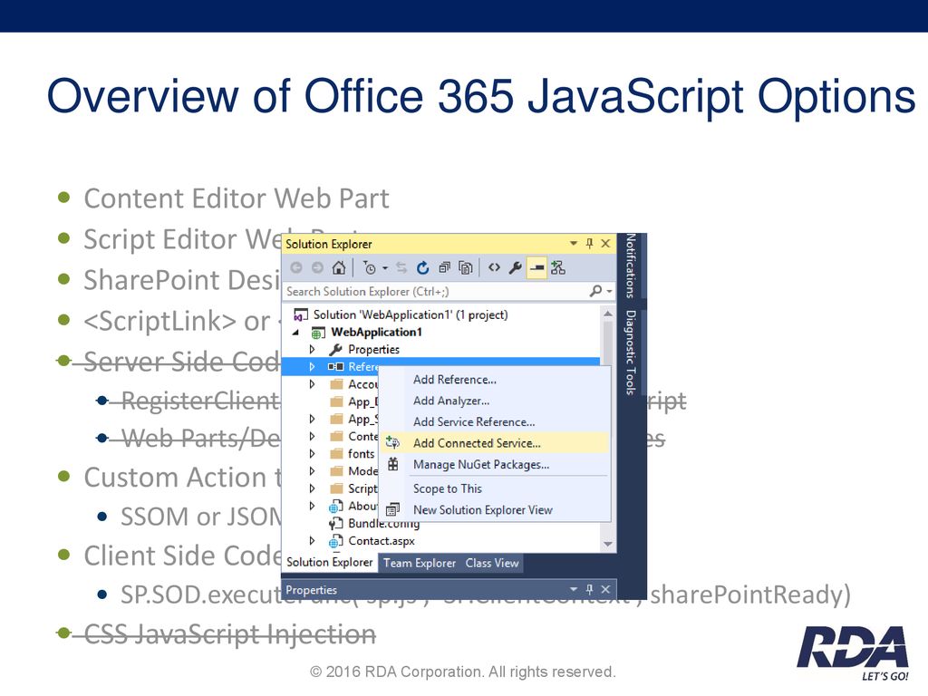This screenshot has height=696, width=928.
Task: Toggle the highlighted Preview Selected Items button
Action: (x=536, y=268)
